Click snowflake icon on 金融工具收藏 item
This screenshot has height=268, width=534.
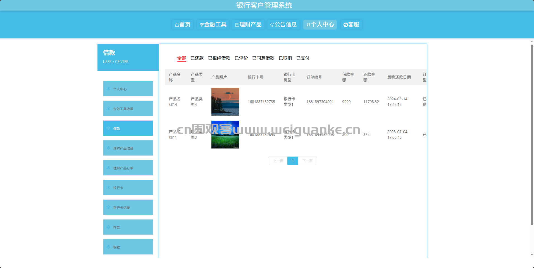tap(108, 108)
